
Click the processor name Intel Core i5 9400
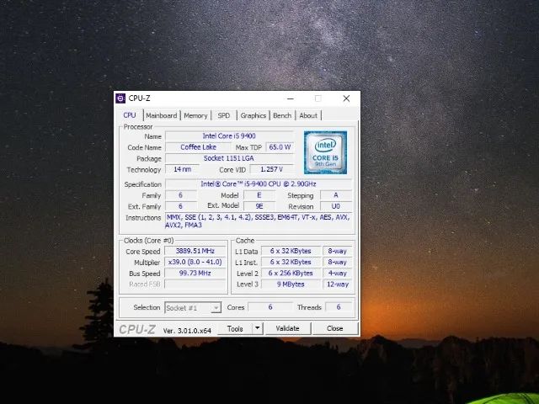229,136
